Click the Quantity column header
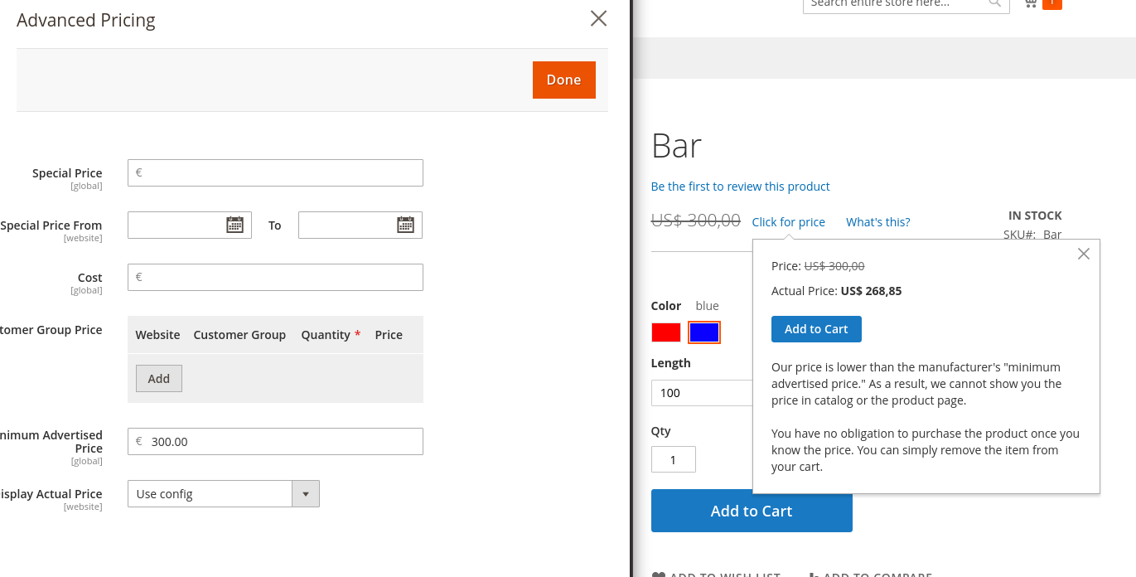The height and width of the screenshot is (577, 1136). [x=326, y=335]
